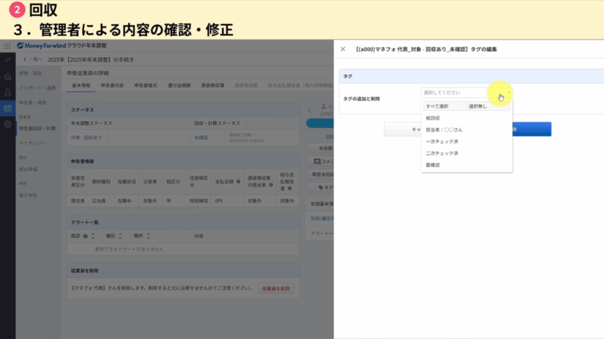Select the 紙回収 tag option
The image size is (604, 339).
tap(434, 118)
